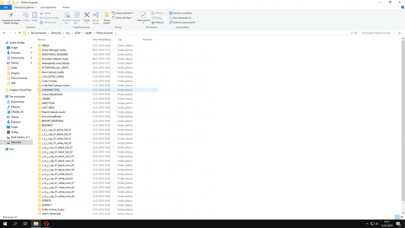Viewport: 405px width, 228px height.
Task: Switch to details view layout icon
Action: pyautogui.click(x=397, y=217)
